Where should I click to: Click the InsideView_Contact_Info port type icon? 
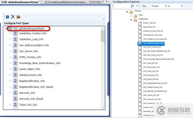click(x=15, y=33)
